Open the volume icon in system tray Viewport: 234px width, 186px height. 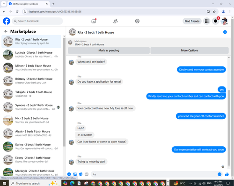[x=204, y=183]
